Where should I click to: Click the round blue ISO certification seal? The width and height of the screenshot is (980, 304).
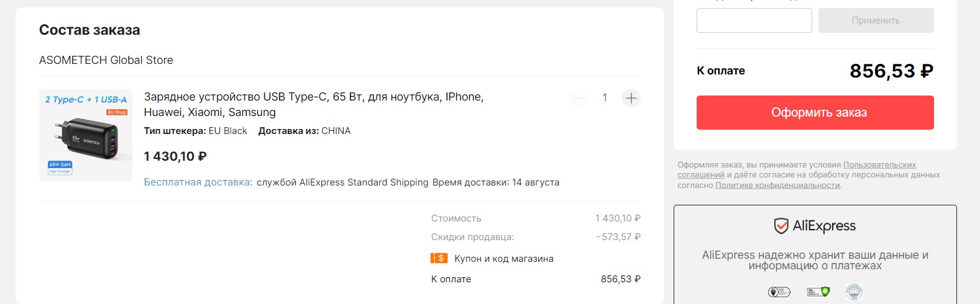[854, 292]
